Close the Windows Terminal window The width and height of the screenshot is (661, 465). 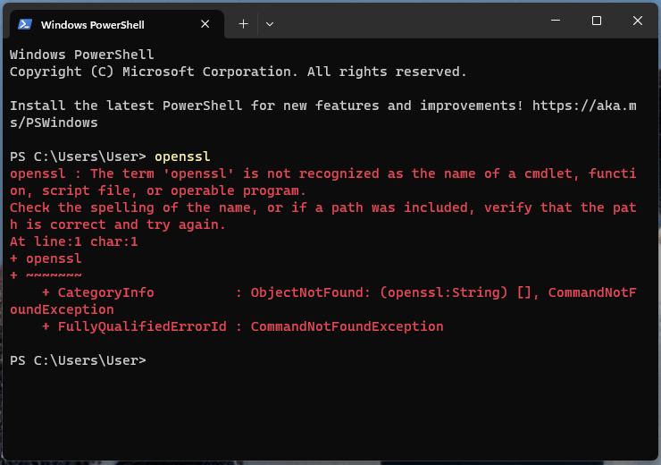pos(638,21)
